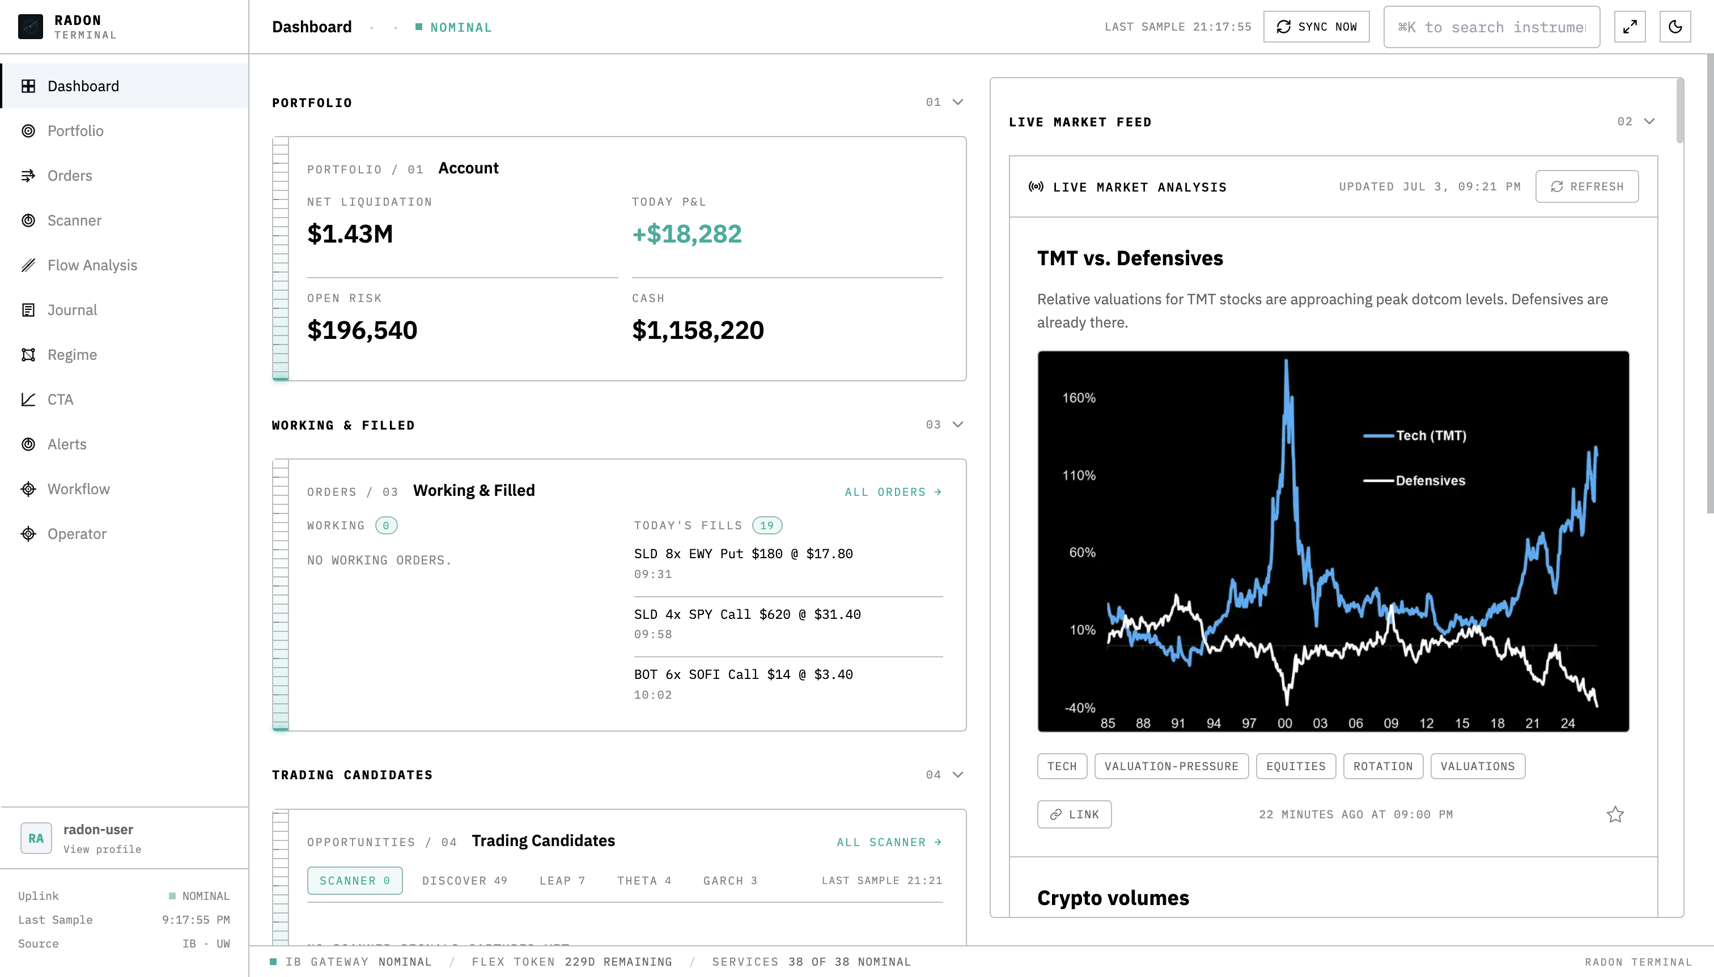Open Flow Analysis from sidebar

pyautogui.click(x=125, y=265)
